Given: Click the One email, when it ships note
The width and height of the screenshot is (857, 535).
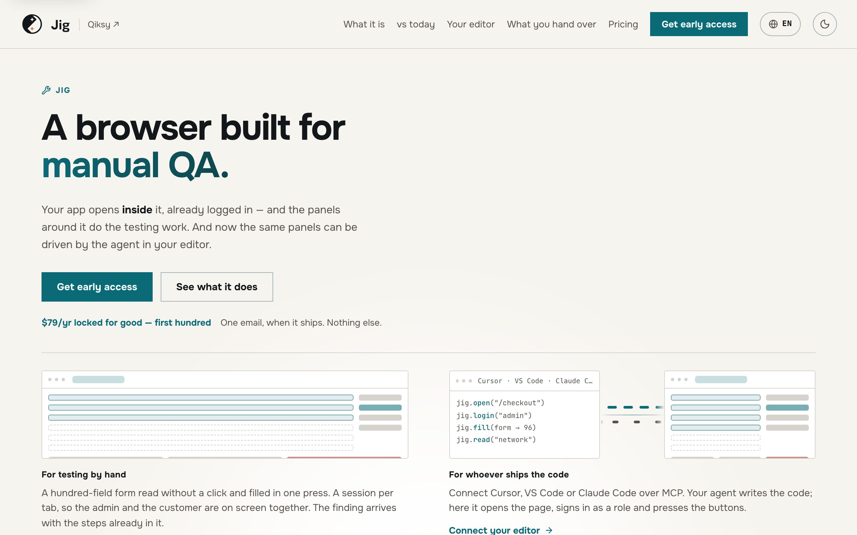Looking at the screenshot, I should pyautogui.click(x=301, y=323).
